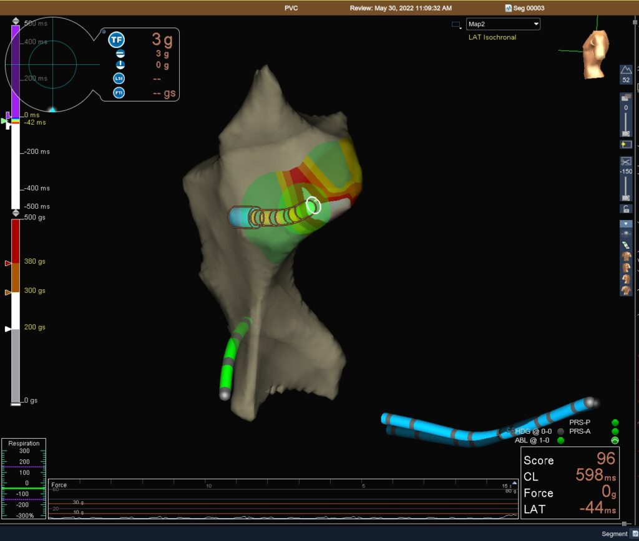Click the yellow dot marker display icon

pos(626,145)
